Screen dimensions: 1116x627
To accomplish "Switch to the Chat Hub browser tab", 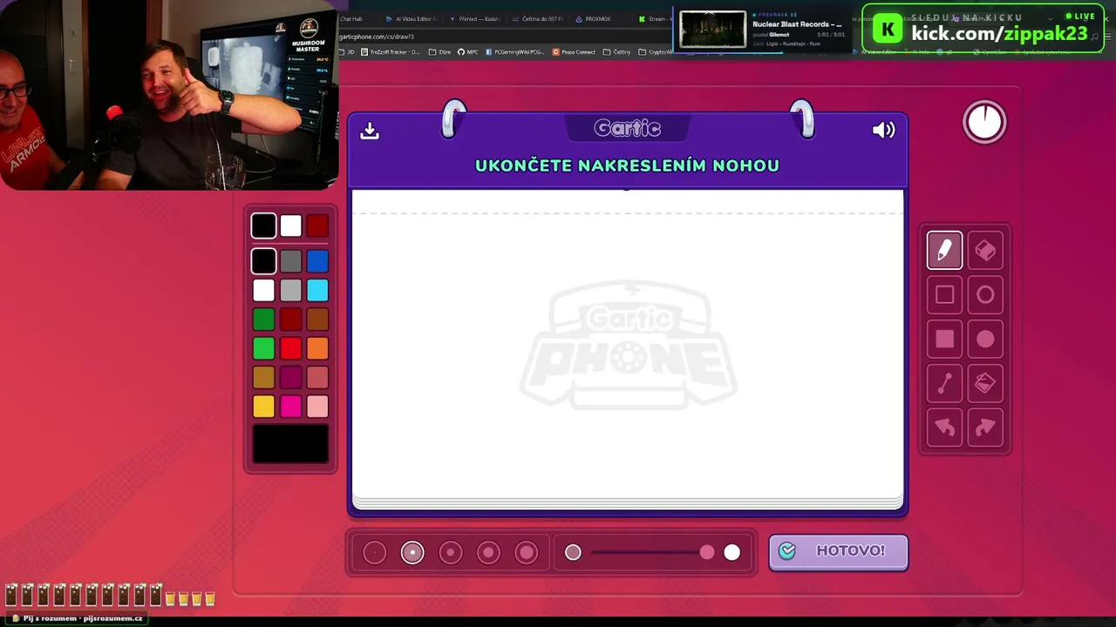I will [351, 18].
